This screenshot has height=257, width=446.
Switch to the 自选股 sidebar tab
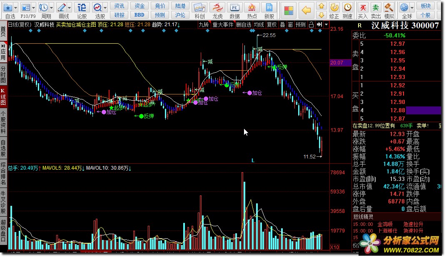coord(3,148)
